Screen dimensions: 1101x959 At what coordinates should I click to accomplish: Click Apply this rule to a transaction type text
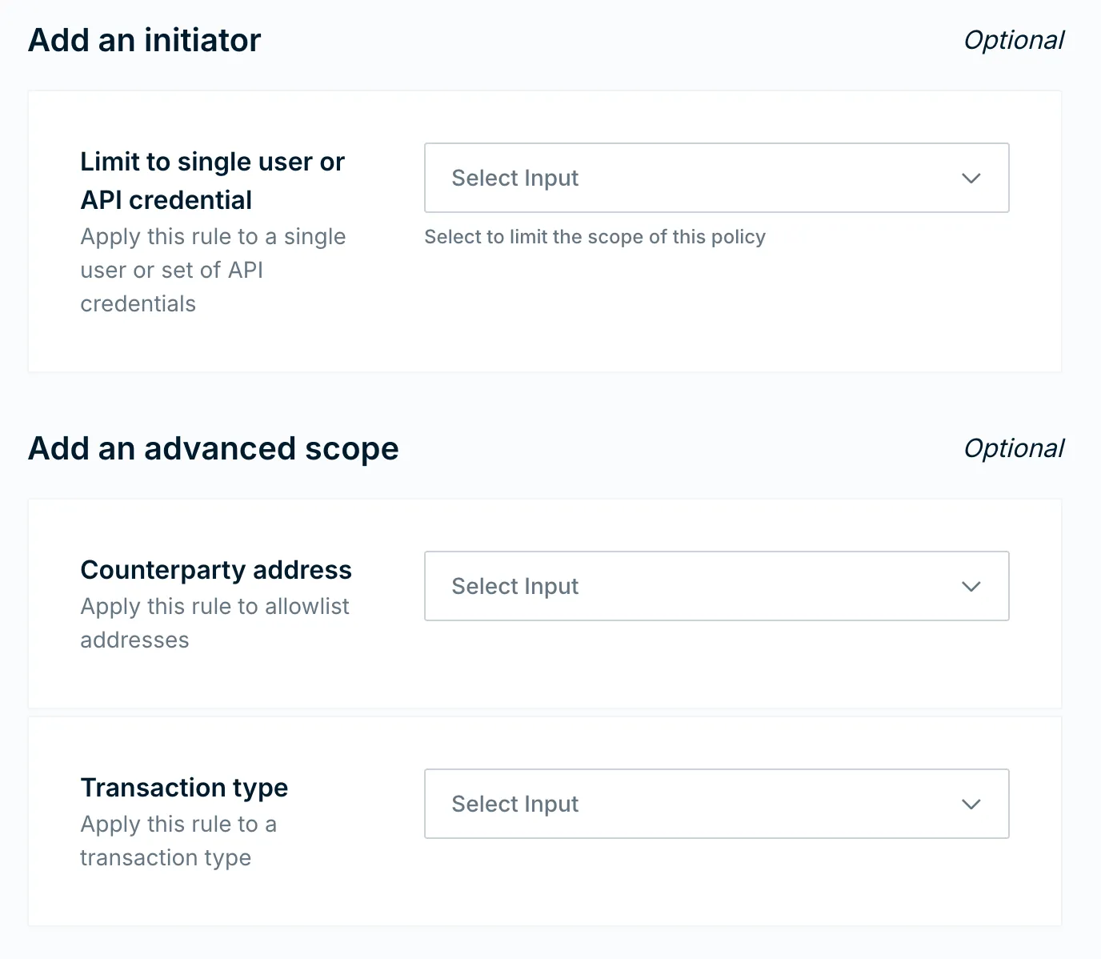tap(178, 841)
